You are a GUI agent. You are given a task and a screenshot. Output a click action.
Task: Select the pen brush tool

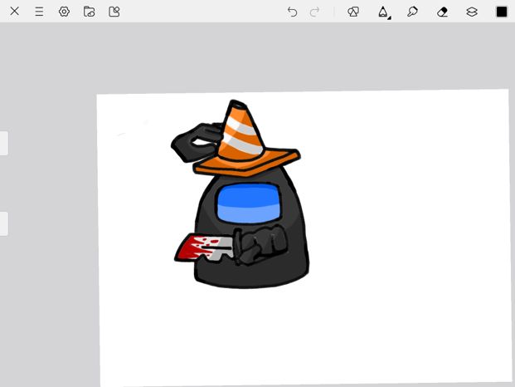point(382,12)
